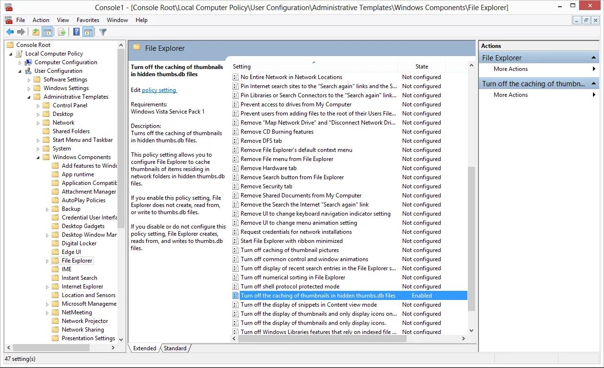Click the Control Panel folder icon in tree

pos(46,105)
